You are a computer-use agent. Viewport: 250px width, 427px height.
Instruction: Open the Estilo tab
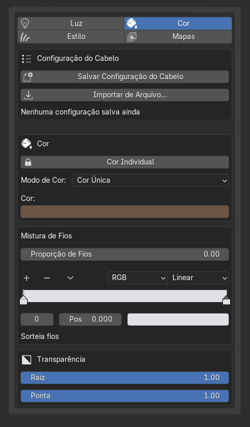coord(71,36)
